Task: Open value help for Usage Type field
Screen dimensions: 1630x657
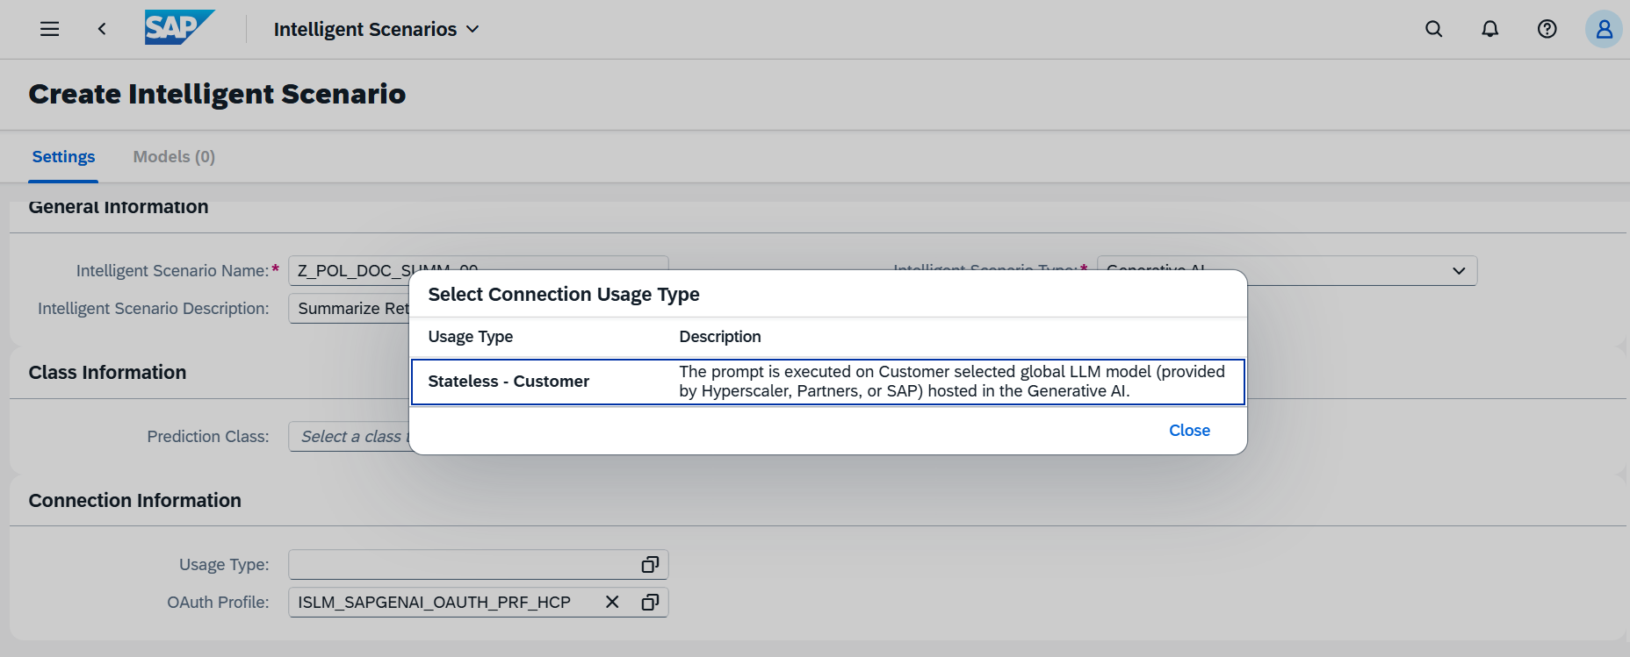Action: [x=650, y=565]
